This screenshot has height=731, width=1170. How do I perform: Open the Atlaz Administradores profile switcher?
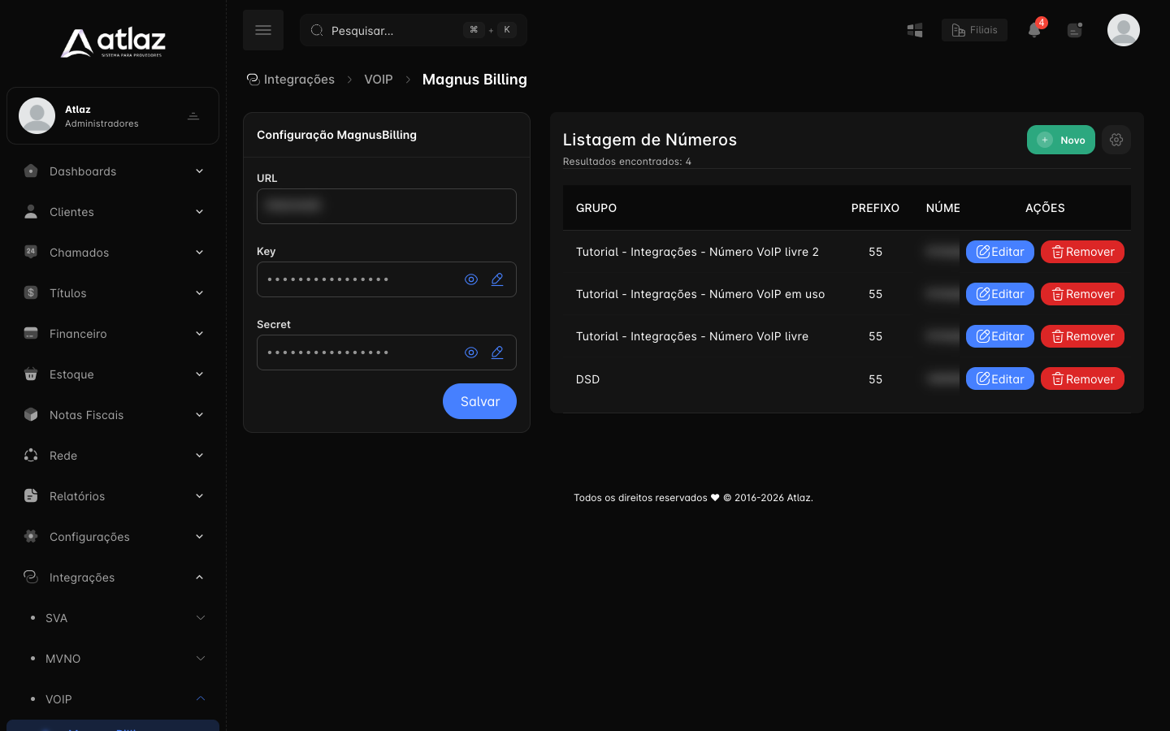coord(113,116)
